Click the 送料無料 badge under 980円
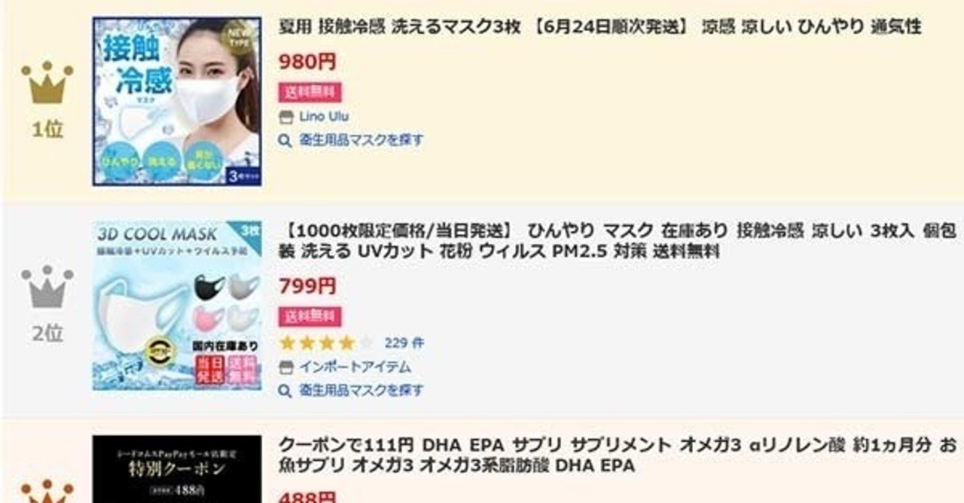964x503 pixels. coord(310,93)
